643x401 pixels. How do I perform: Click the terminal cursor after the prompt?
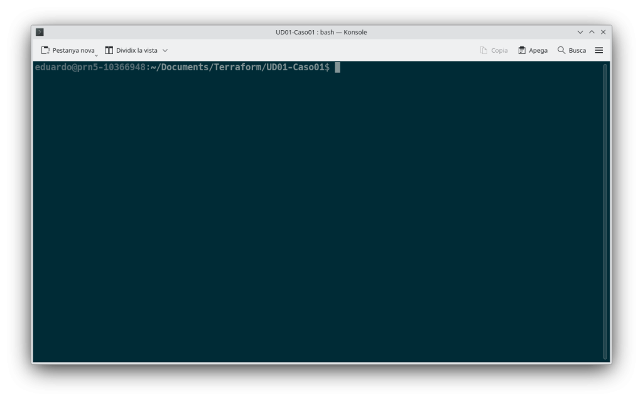pyautogui.click(x=337, y=67)
